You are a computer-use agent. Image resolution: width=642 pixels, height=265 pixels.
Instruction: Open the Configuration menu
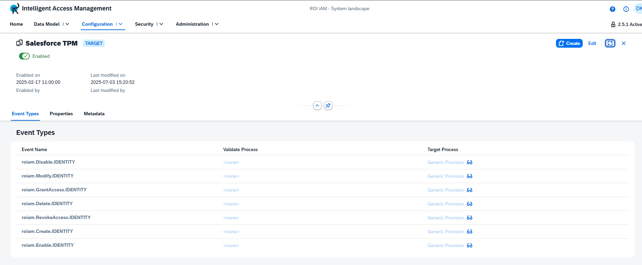coord(97,24)
